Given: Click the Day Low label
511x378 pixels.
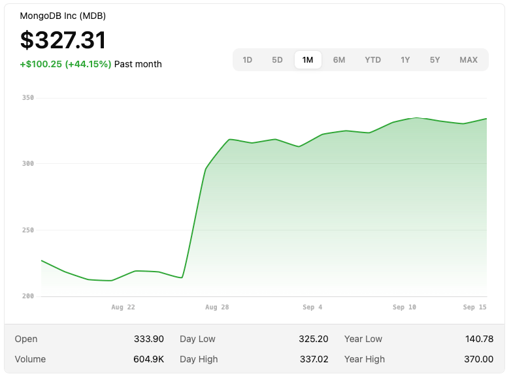Looking at the screenshot, I should (x=197, y=339).
